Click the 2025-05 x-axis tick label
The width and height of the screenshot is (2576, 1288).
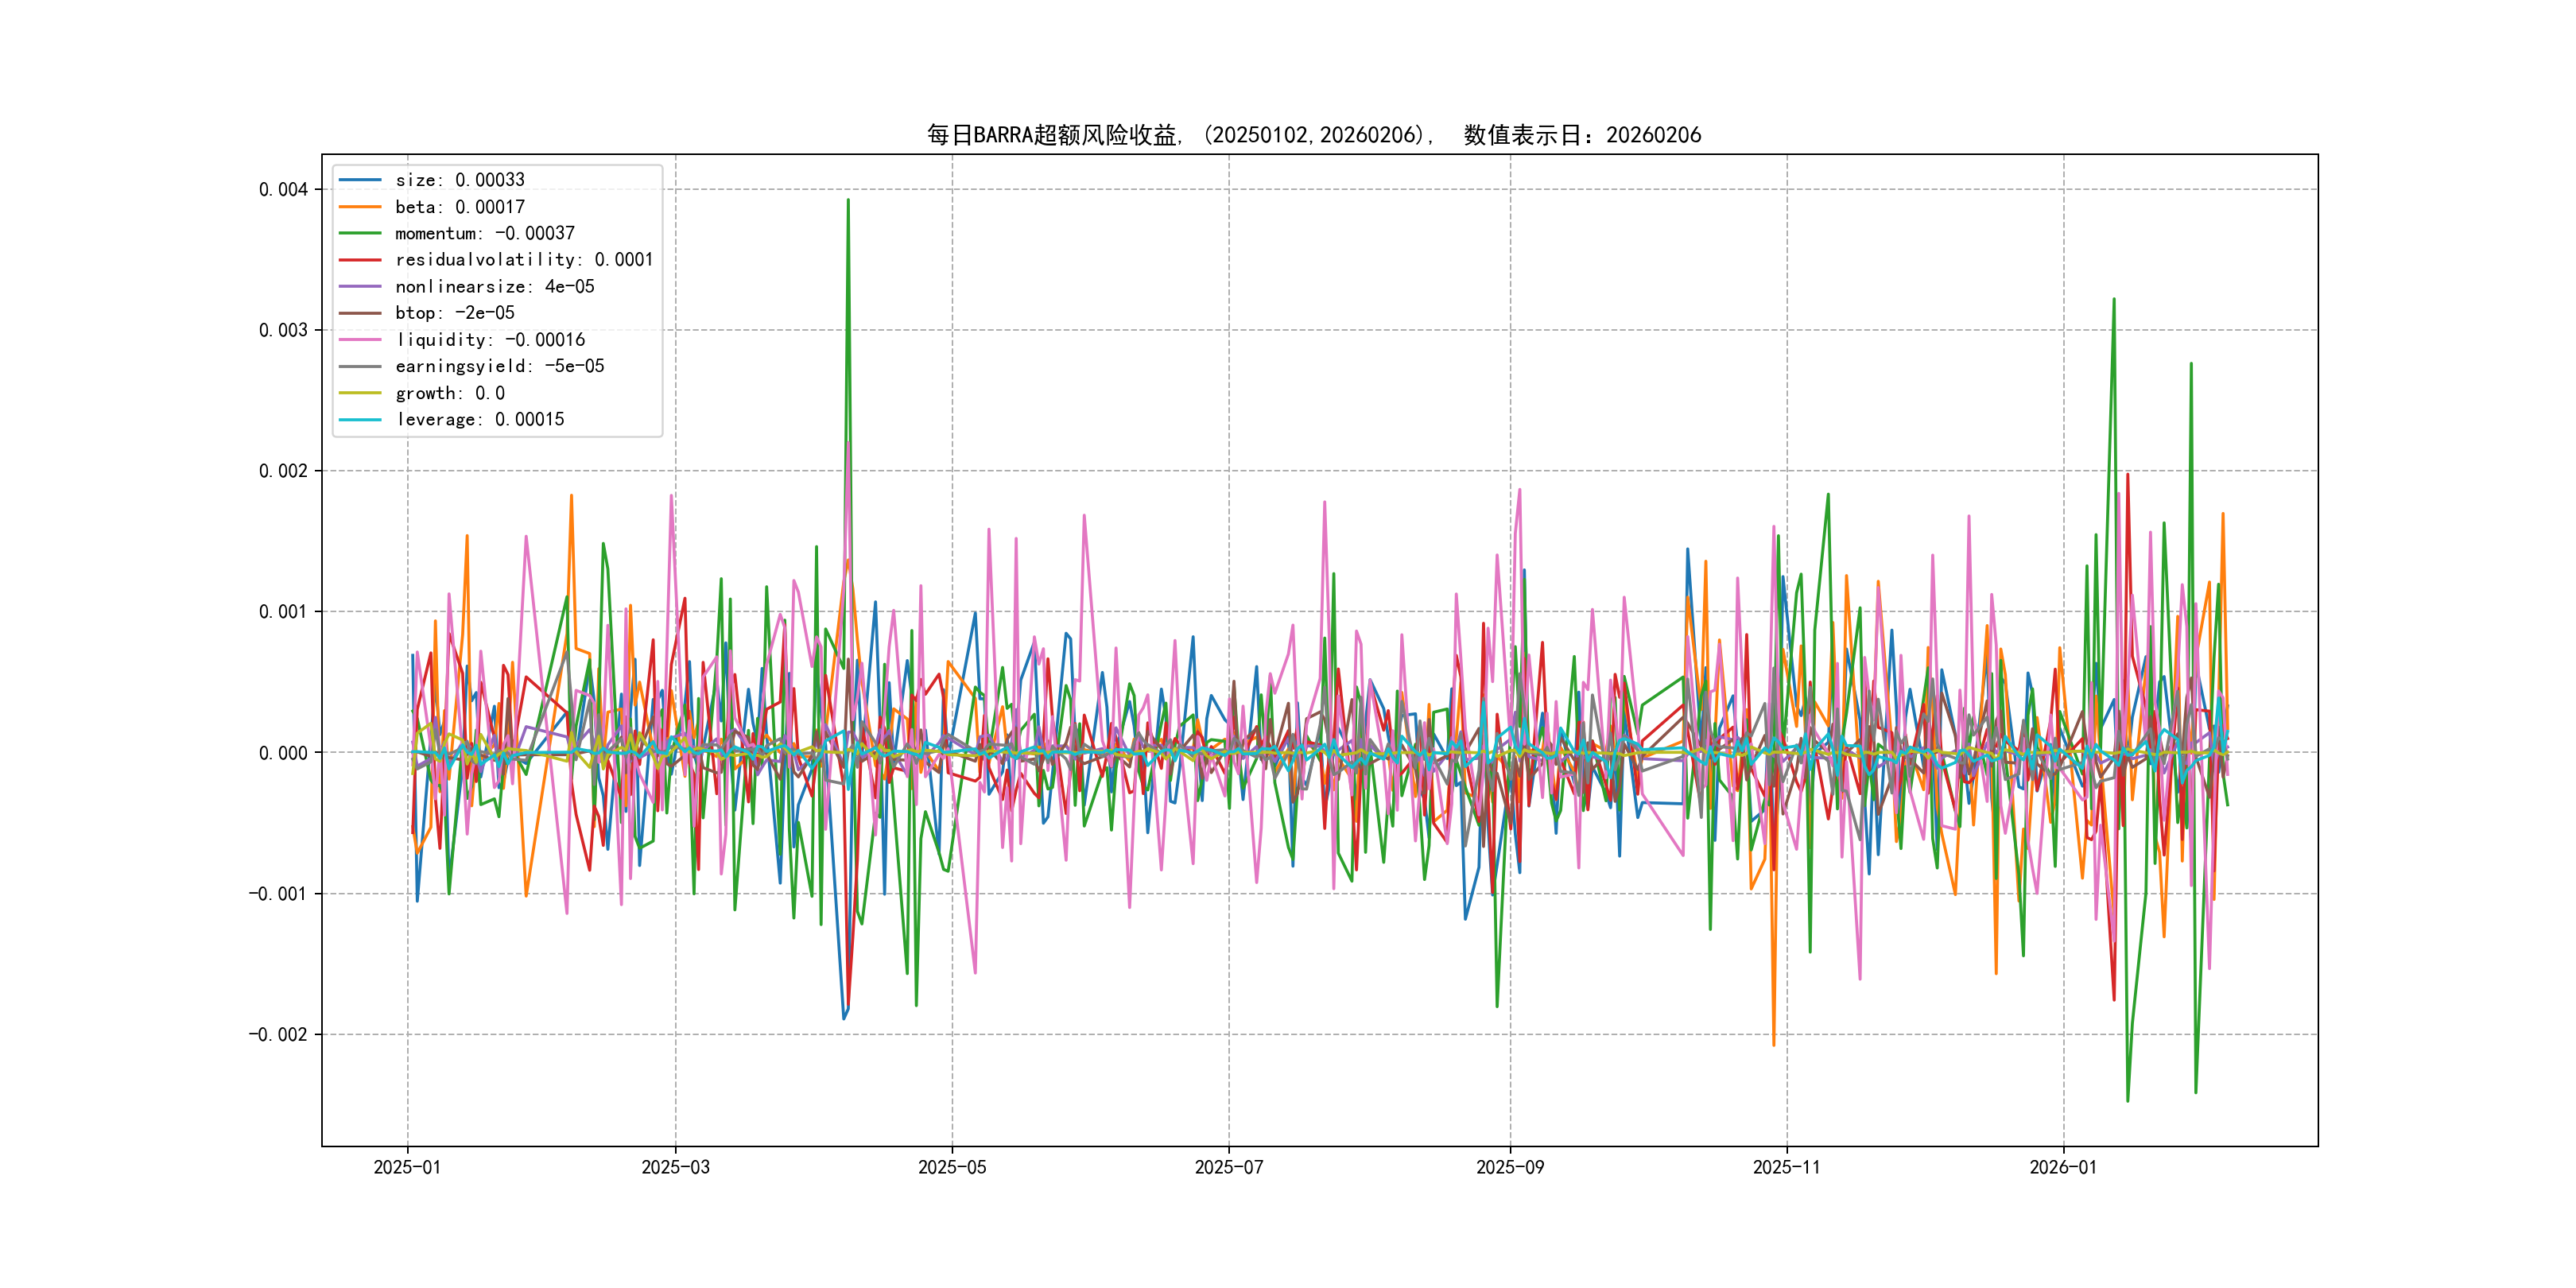pos(952,1167)
